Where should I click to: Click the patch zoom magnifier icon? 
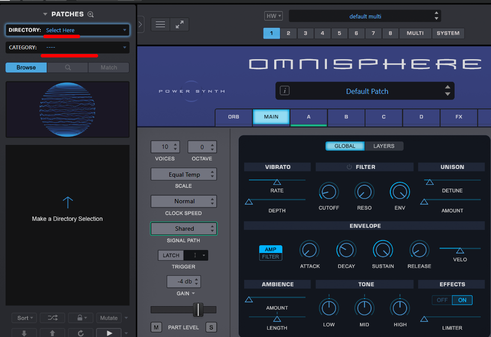(90, 14)
